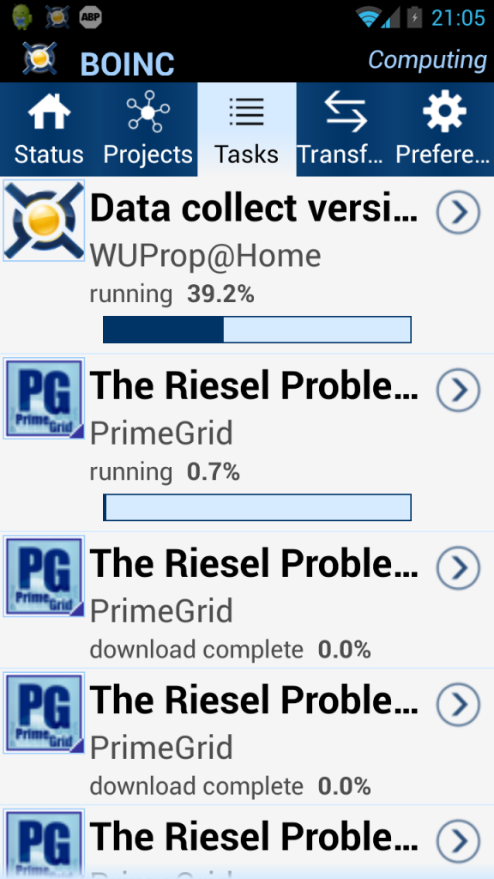Expand the Data collect version task details
Image resolution: width=494 pixels, height=879 pixels.
point(458,212)
